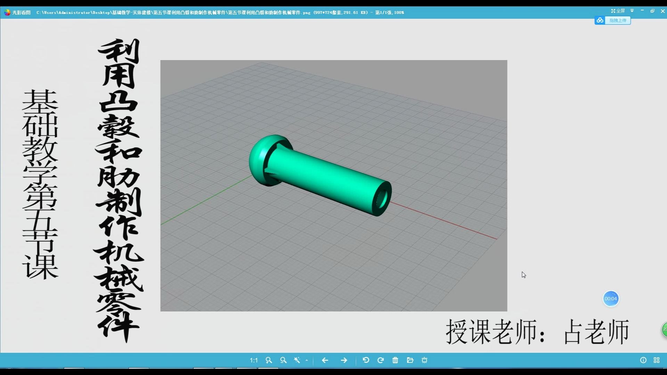Click the zoom in magnifier icon
This screenshot has height=375, width=667.
click(269, 360)
